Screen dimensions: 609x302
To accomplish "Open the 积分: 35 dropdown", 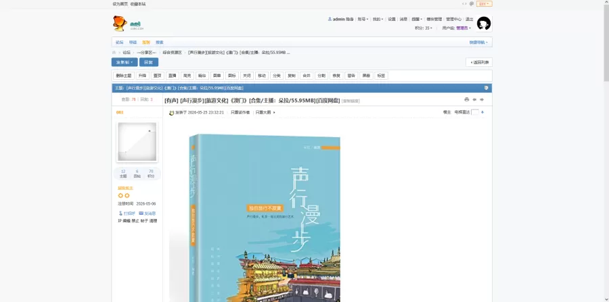I will 424,28.
